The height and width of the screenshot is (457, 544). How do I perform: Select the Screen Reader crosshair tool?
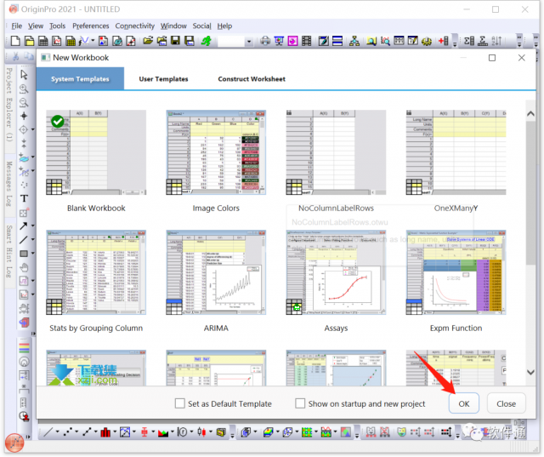[24, 116]
